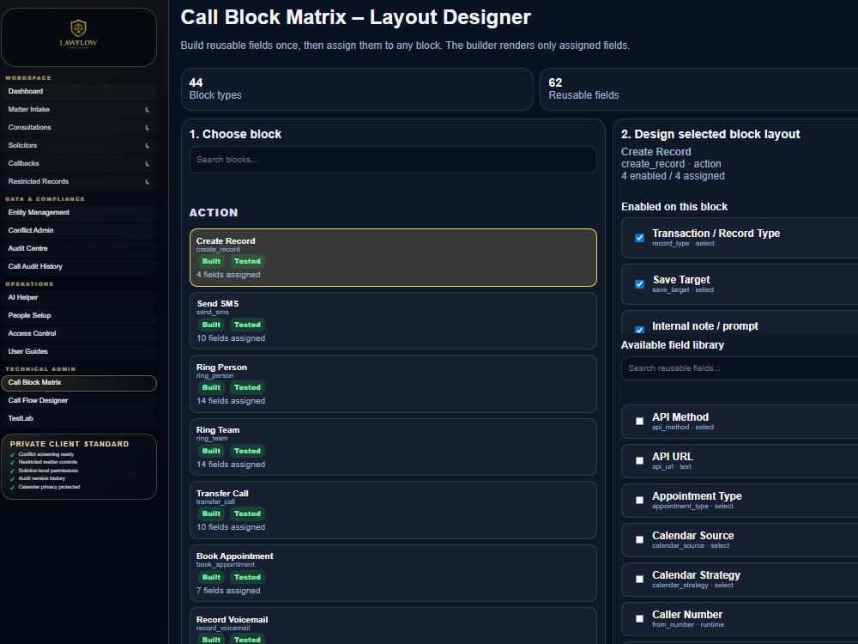Choose the Ring Team block
This screenshot has width=858, height=644.
[x=393, y=447]
